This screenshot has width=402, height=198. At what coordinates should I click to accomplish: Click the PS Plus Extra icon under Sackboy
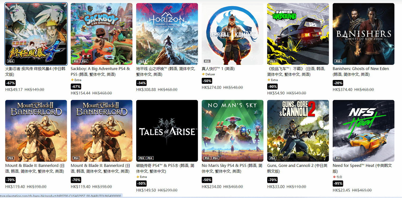72,80
